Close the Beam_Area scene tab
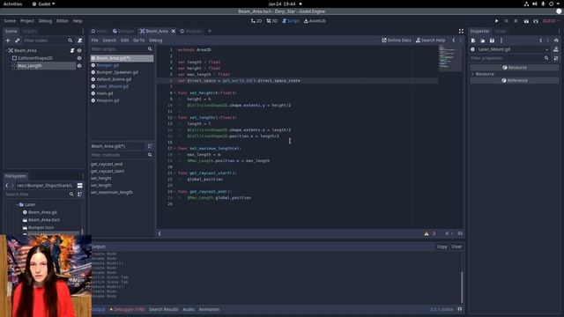This screenshot has width=564, height=317. (x=174, y=32)
